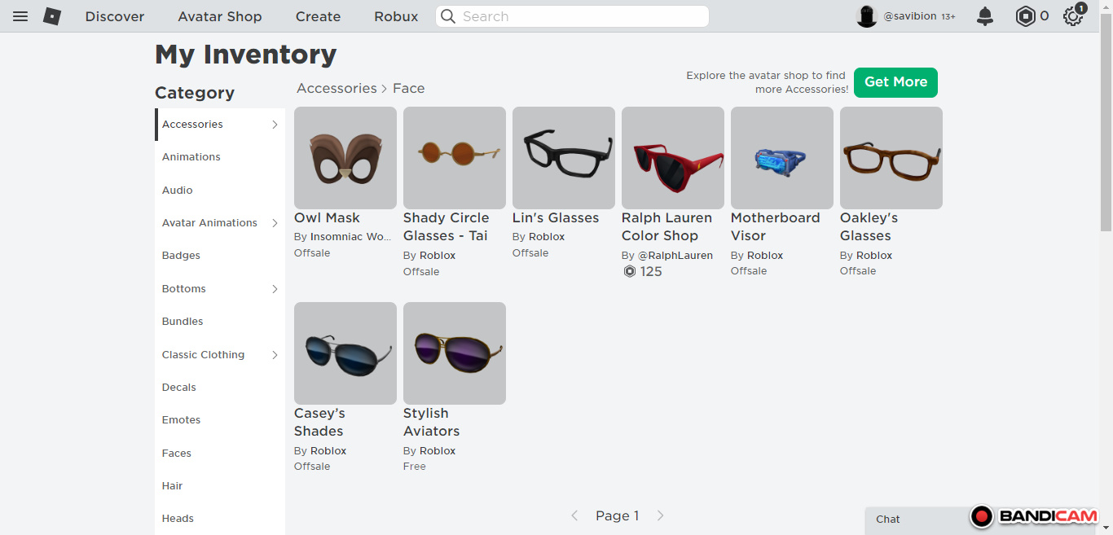The image size is (1113, 535).
Task: Expand the Bottoms category arrow
Action: point(275,289)
